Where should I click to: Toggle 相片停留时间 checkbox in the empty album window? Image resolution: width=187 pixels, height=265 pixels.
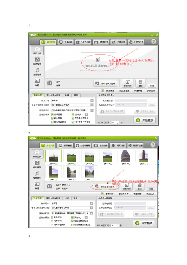click(52, 122)
